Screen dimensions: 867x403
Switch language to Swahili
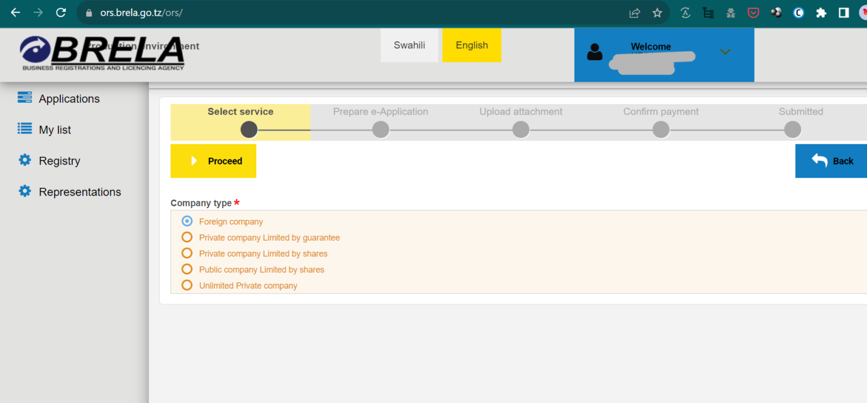pos(409,45)
